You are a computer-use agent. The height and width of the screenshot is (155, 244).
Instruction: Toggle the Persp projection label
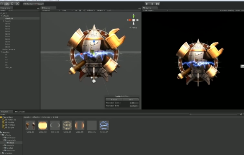[133, 28]
